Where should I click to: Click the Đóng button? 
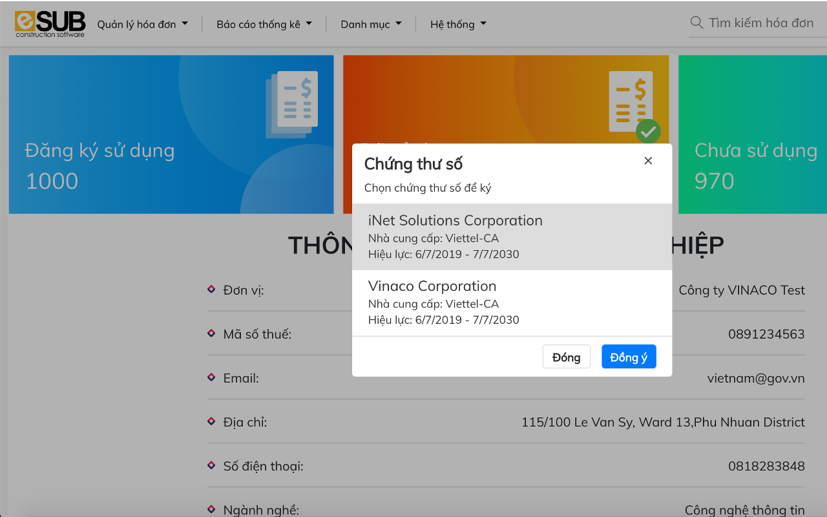tap(567, 357)
